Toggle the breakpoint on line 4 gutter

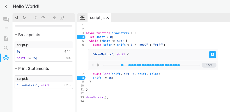(x=81, y=37)
